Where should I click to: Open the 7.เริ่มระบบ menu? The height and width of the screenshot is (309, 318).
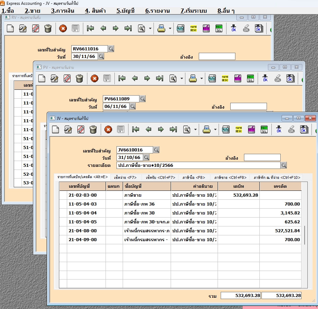pyautogui.click(x=194, y=11)
